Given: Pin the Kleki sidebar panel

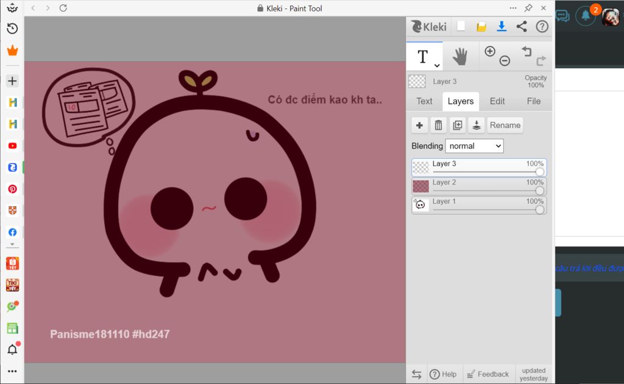Looking at the screenshot, I should point(528,8).
